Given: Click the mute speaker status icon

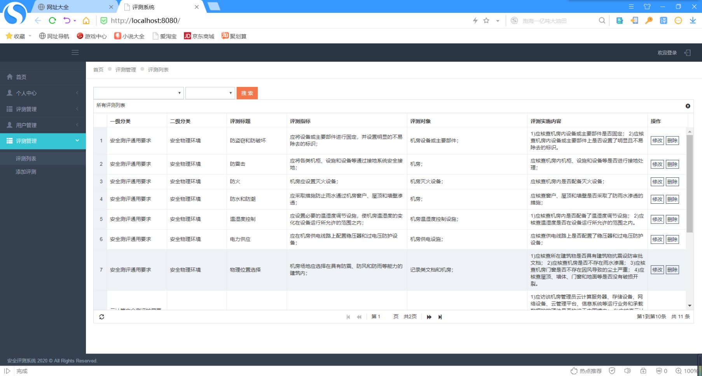Looking at the screenshot, I should click(627, 371).
